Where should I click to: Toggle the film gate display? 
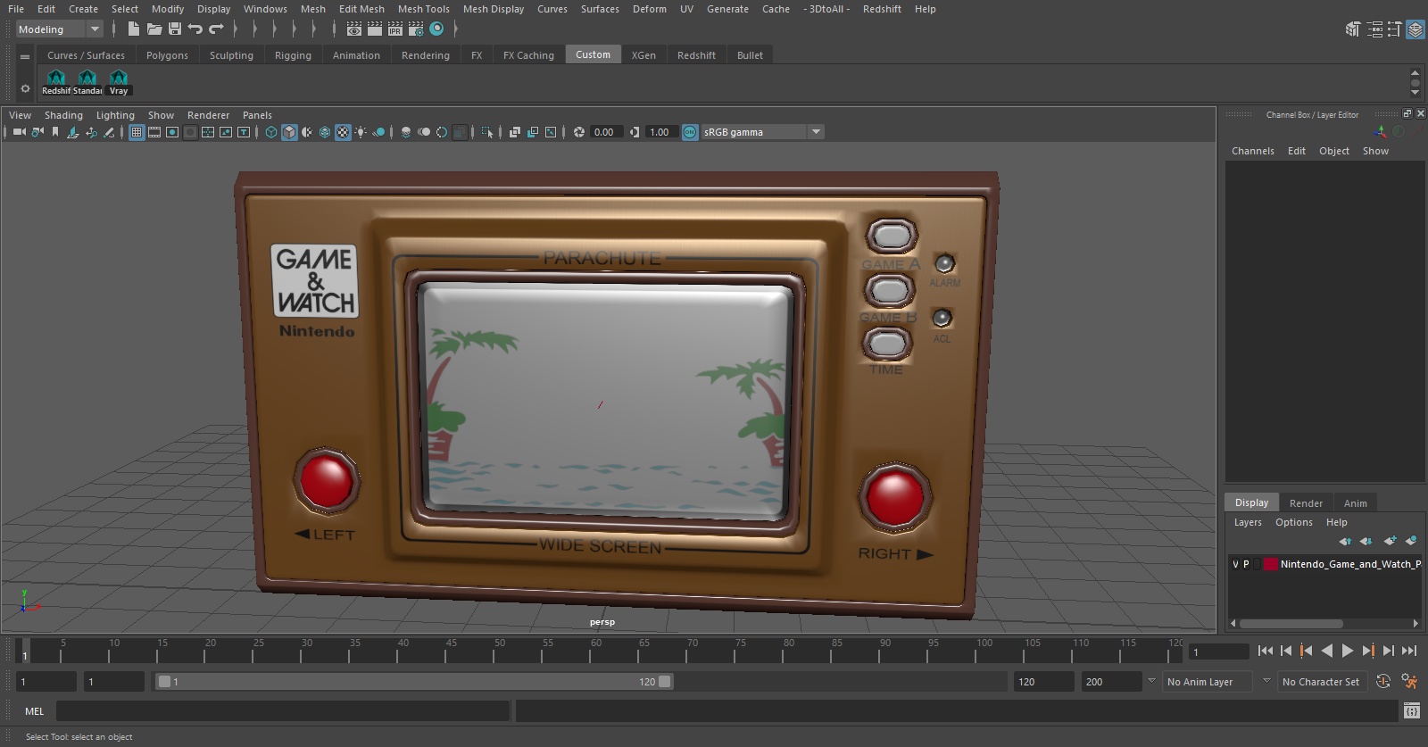coord(154,132)
